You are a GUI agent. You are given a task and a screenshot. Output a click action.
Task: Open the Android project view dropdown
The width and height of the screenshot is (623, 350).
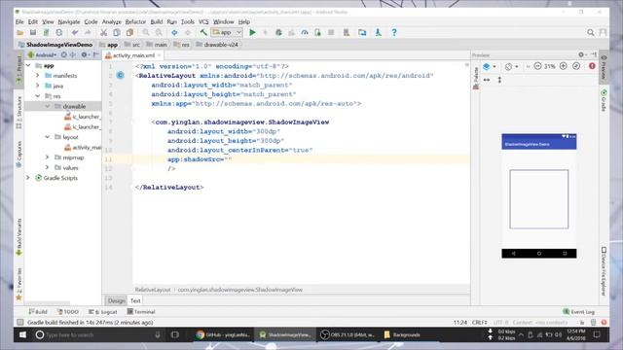pos(42,54)
